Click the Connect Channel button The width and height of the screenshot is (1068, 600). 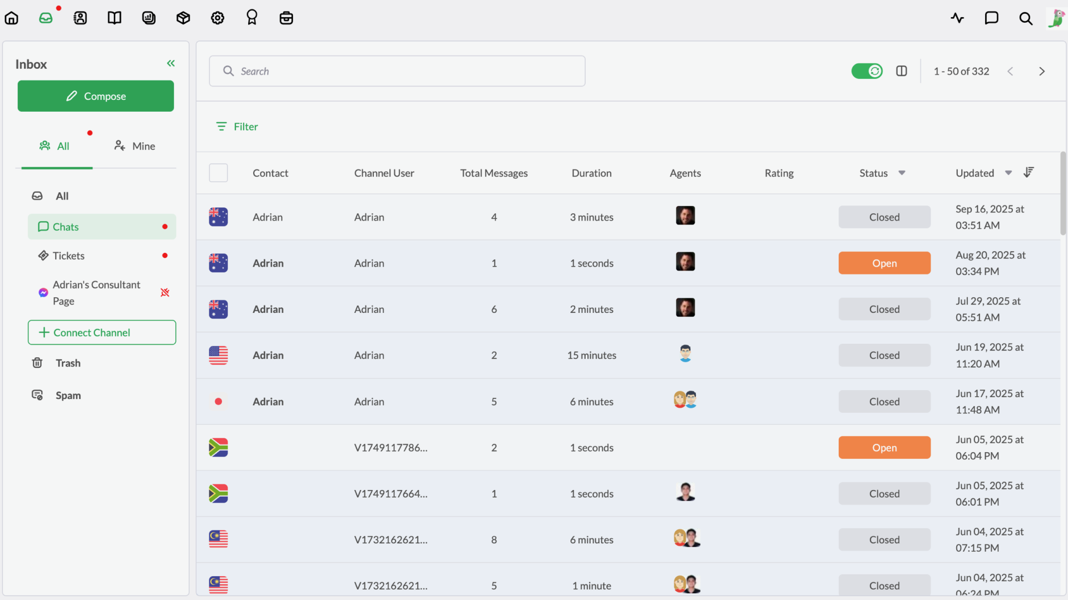(x=102, y=332)
